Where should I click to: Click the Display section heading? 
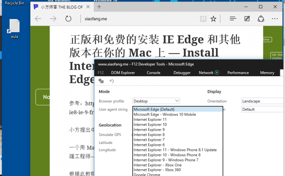point(214,91)
